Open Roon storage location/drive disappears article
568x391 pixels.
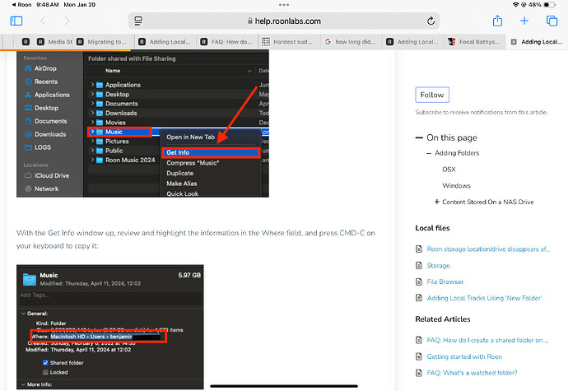pos(488,249)
